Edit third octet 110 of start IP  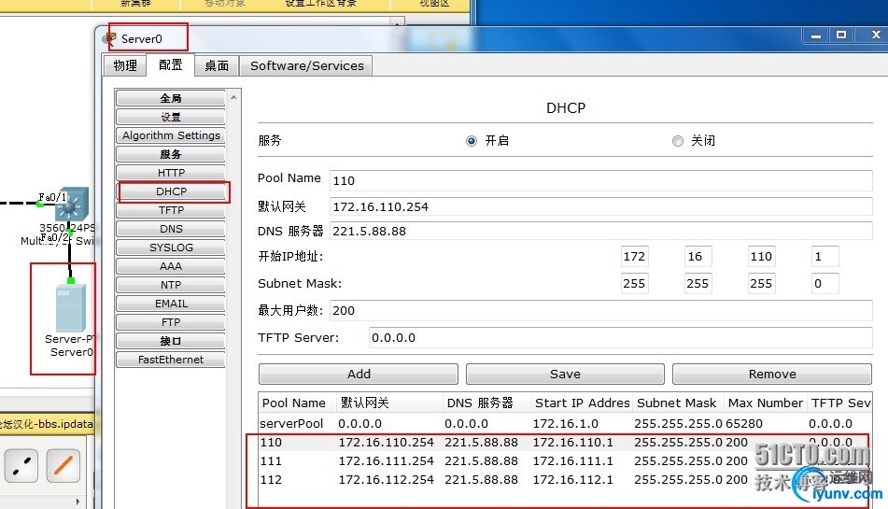pos(761,257)
